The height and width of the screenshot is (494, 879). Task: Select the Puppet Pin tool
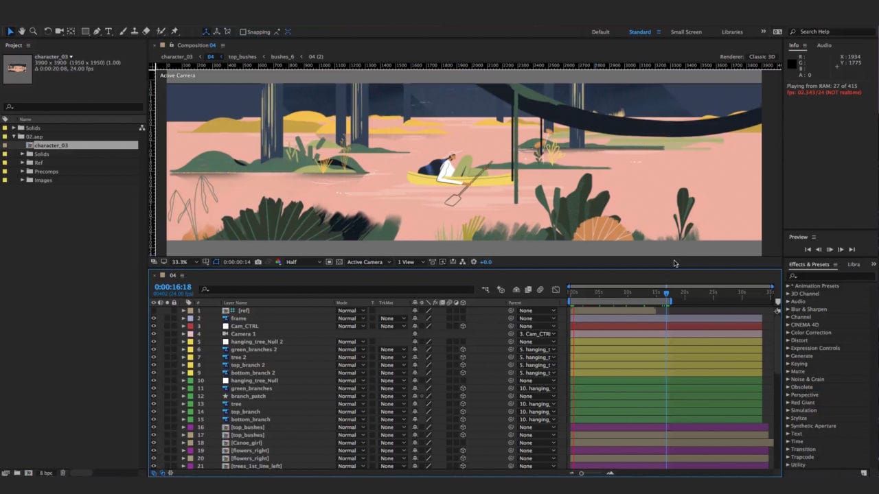click(x=174, y=32)
